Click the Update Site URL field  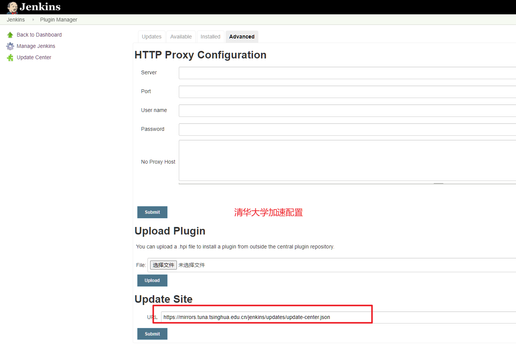point(338,317)
